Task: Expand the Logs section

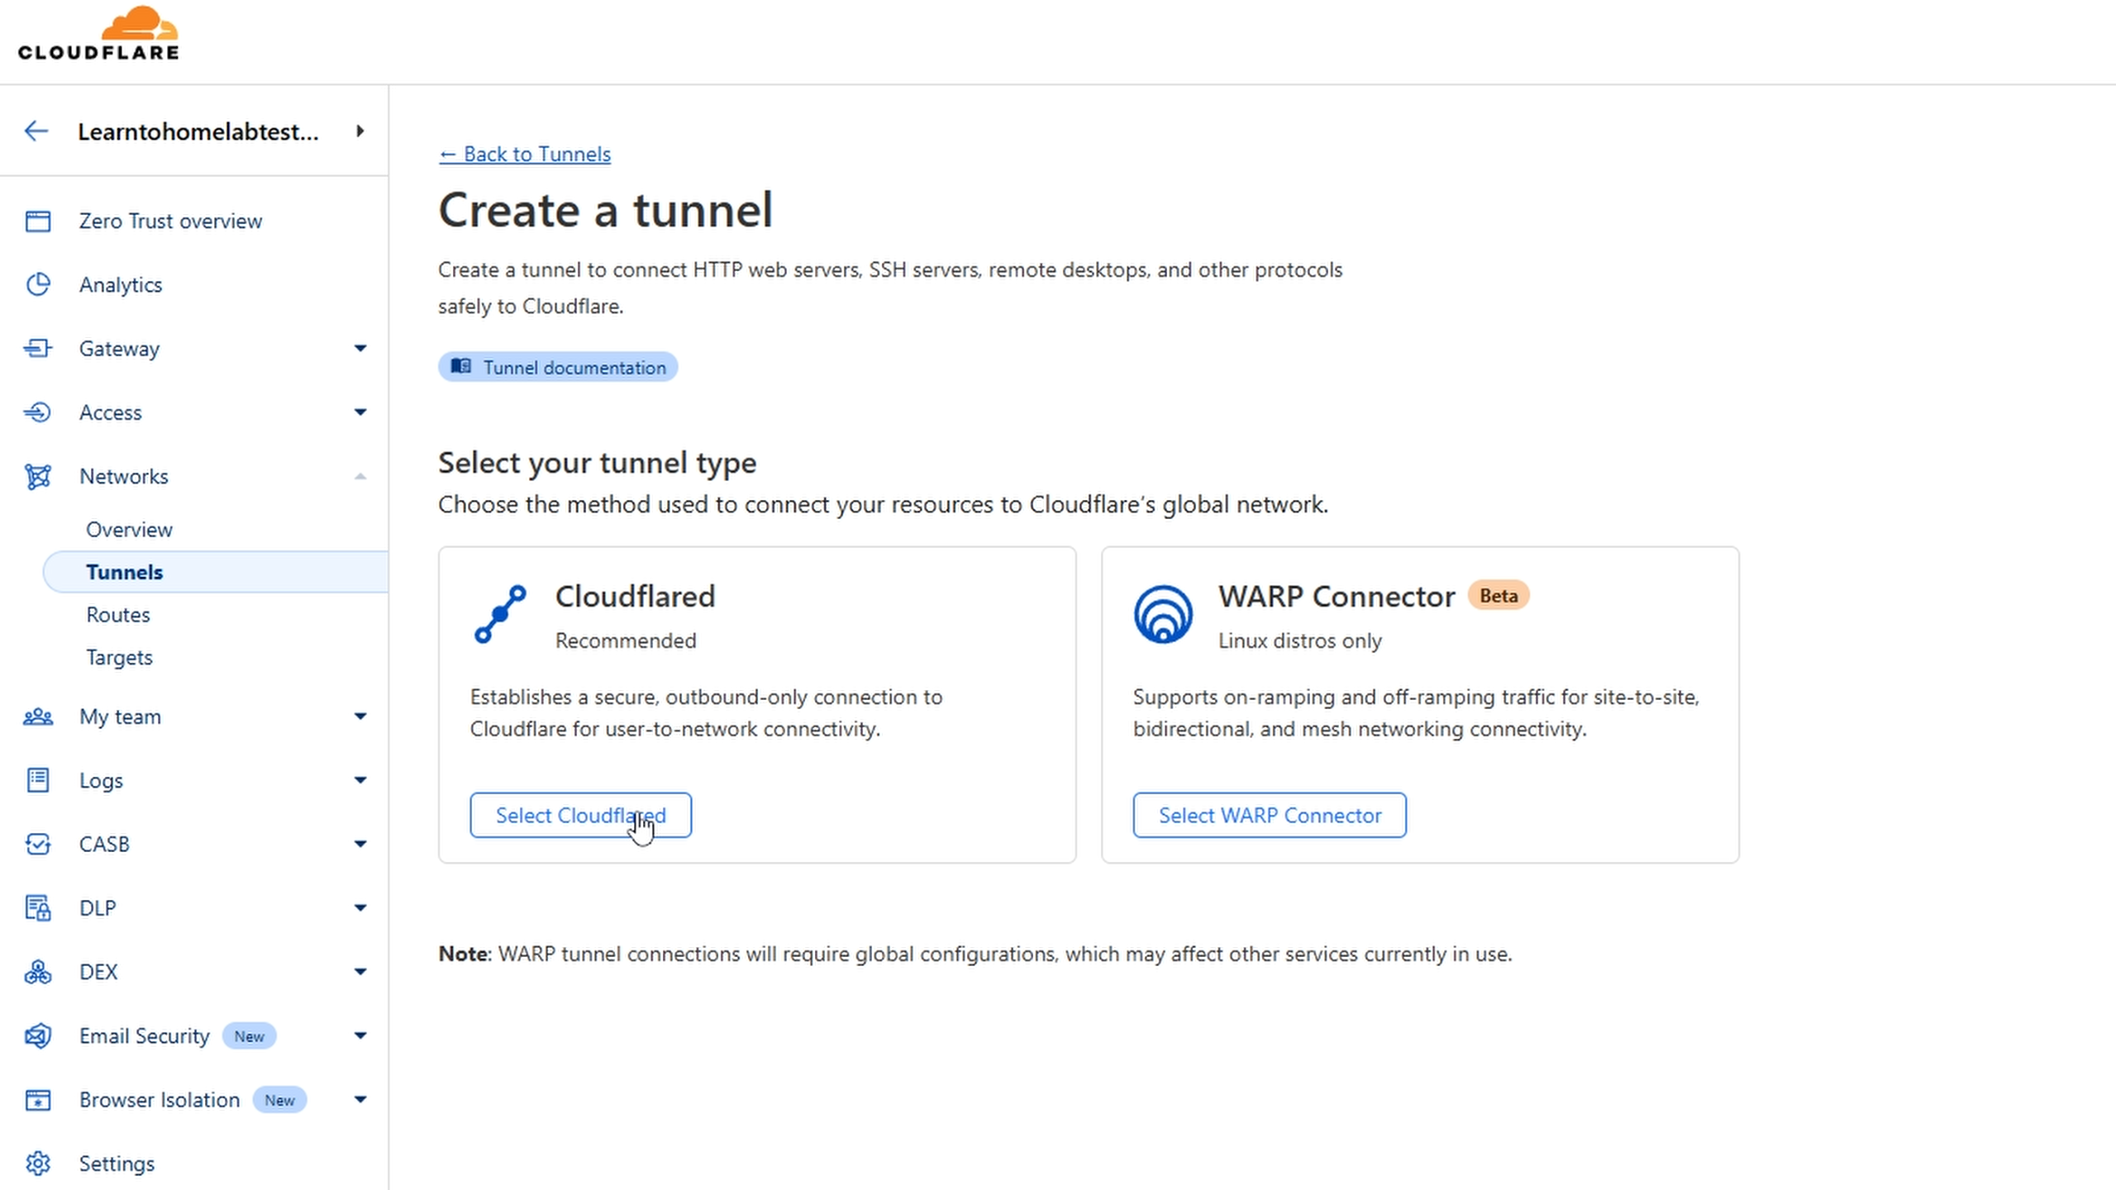Action: point(360,779)
